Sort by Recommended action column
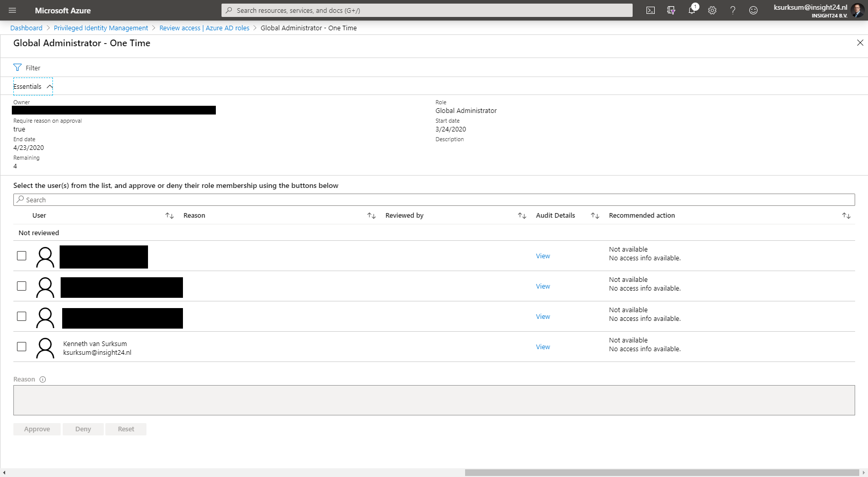Viewport: 868px width, 477px height. pyautogui.click(x=846, y=216)
